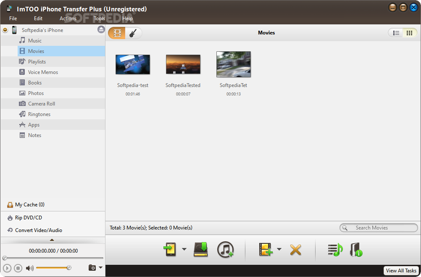Click the View All Tasks button
The image size is (421, 277).
pos(401,271)
